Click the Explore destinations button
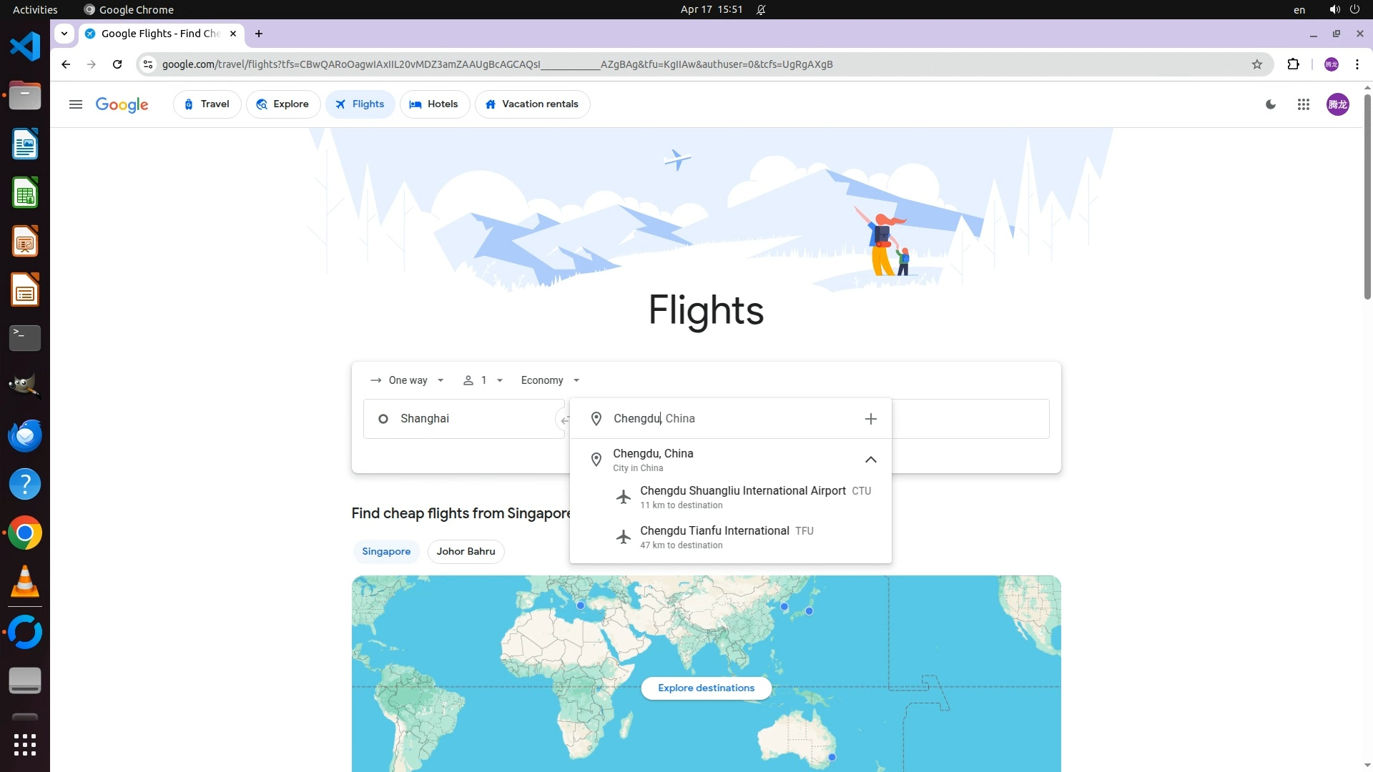This screenshot has height=772, width=1373. [x=706, y=688]
